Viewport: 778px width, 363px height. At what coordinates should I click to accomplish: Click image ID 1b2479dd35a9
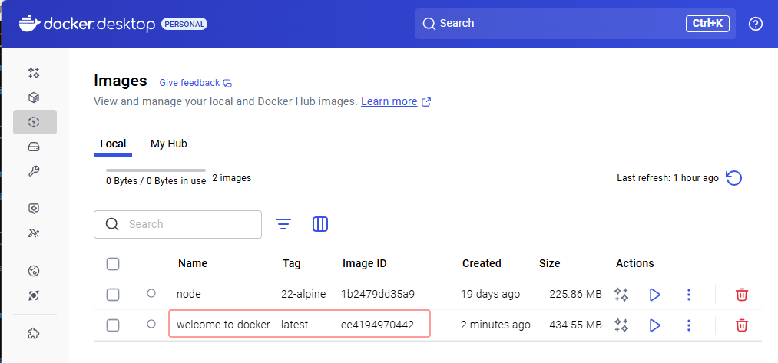pyautogui.click(x=378, y=294)
